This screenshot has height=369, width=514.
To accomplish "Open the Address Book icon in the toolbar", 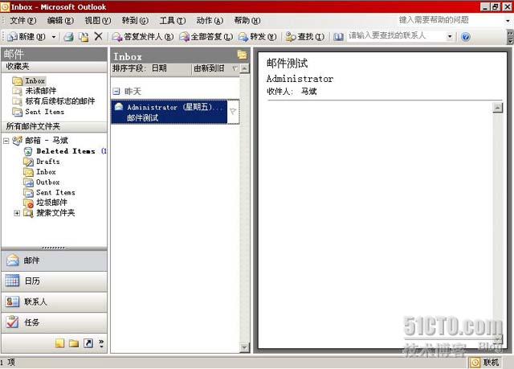I will pyautogui.click(x=338, y=37).
